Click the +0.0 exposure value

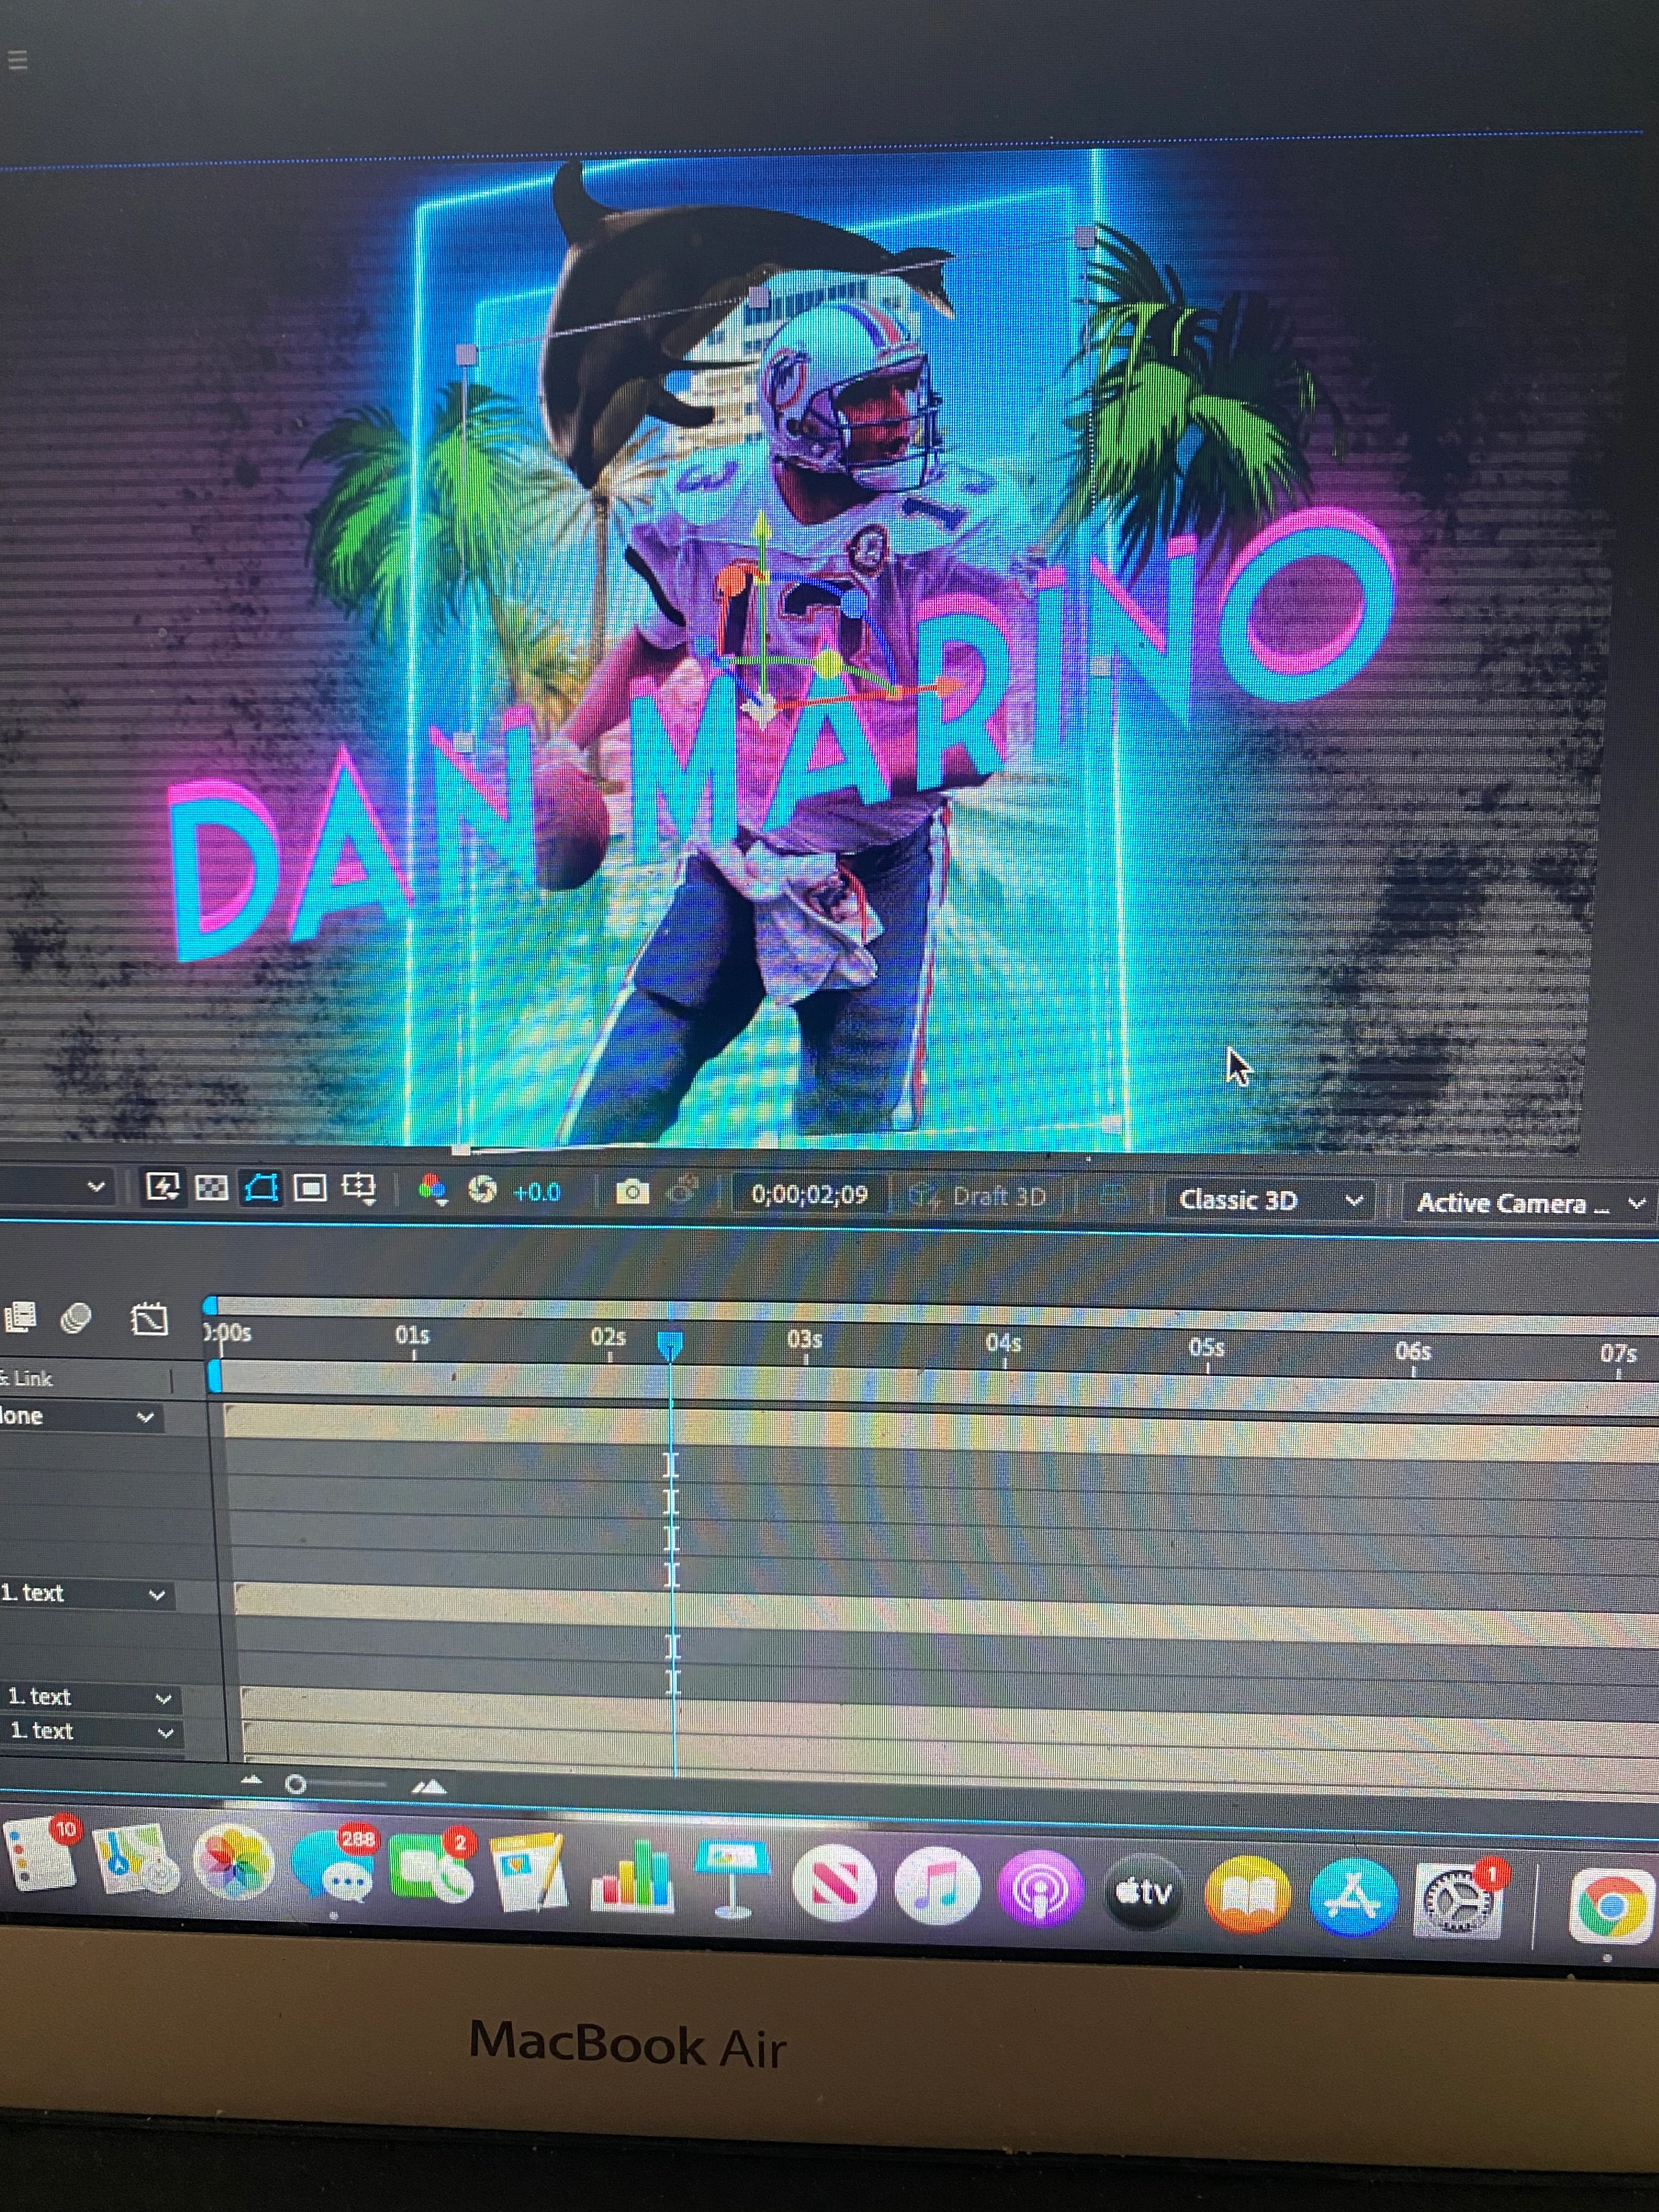click(537, 1192)
